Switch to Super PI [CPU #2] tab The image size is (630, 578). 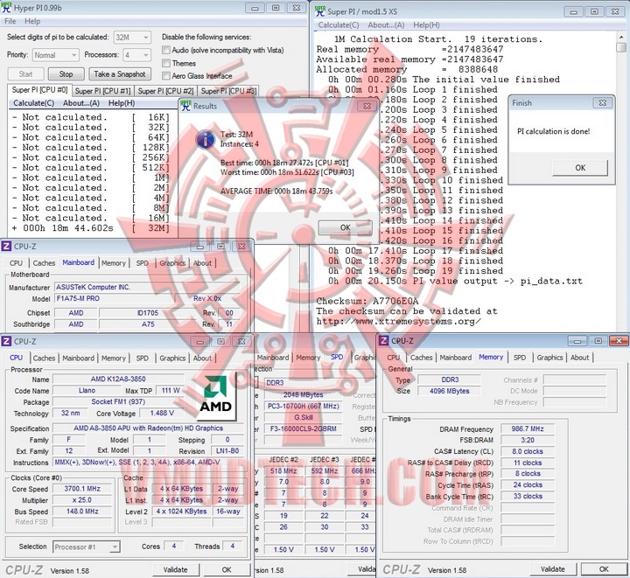(165, 91)
